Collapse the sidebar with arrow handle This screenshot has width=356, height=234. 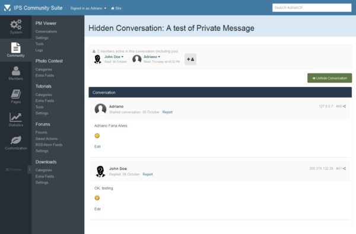pos(30,169)
